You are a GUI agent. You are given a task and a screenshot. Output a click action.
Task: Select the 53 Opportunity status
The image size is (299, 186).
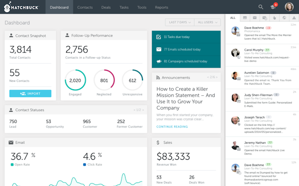[x=55, y=124]
